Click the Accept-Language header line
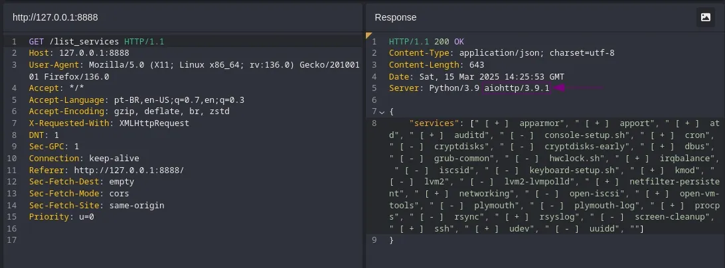The width and height of the screenshot is (725, 268). 136,100
